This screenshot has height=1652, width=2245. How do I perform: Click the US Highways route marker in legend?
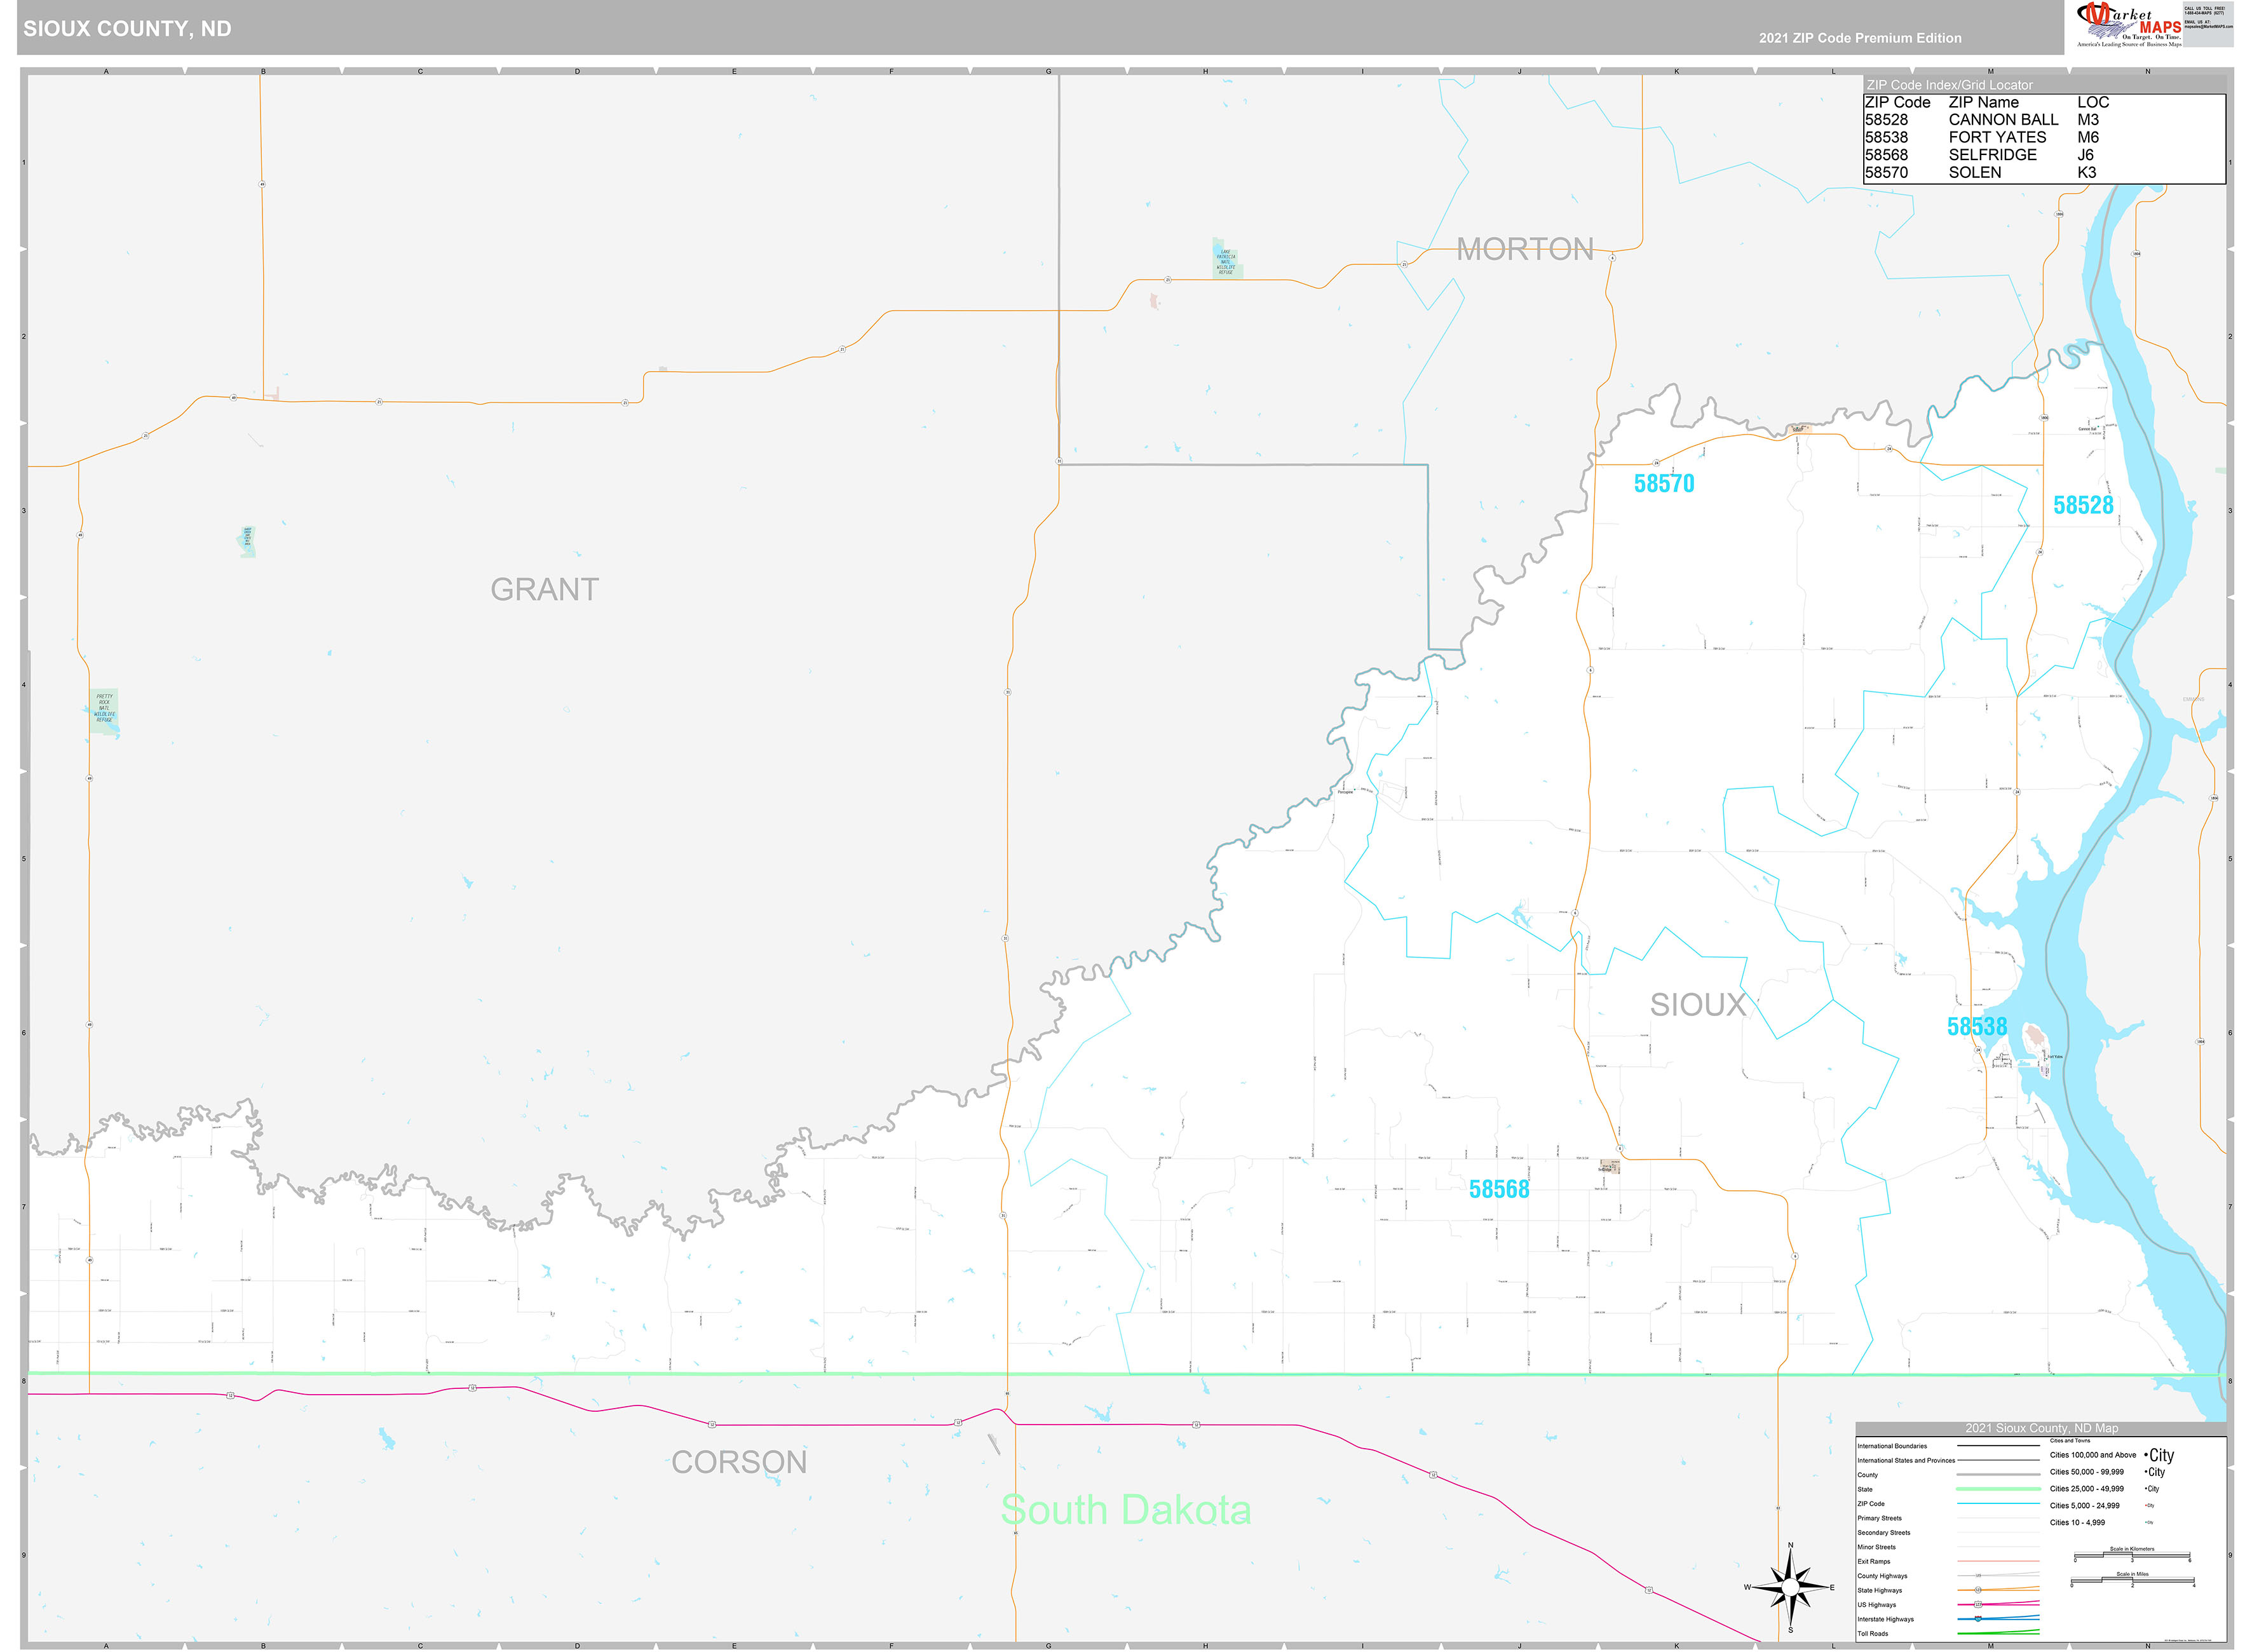click(1977, 1604)
